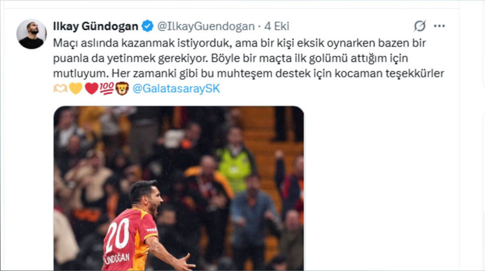This screenshot has width=485, height=271.
Task: Click the sentence ending with kocaman teşekkürler
Action: point(278,73)
